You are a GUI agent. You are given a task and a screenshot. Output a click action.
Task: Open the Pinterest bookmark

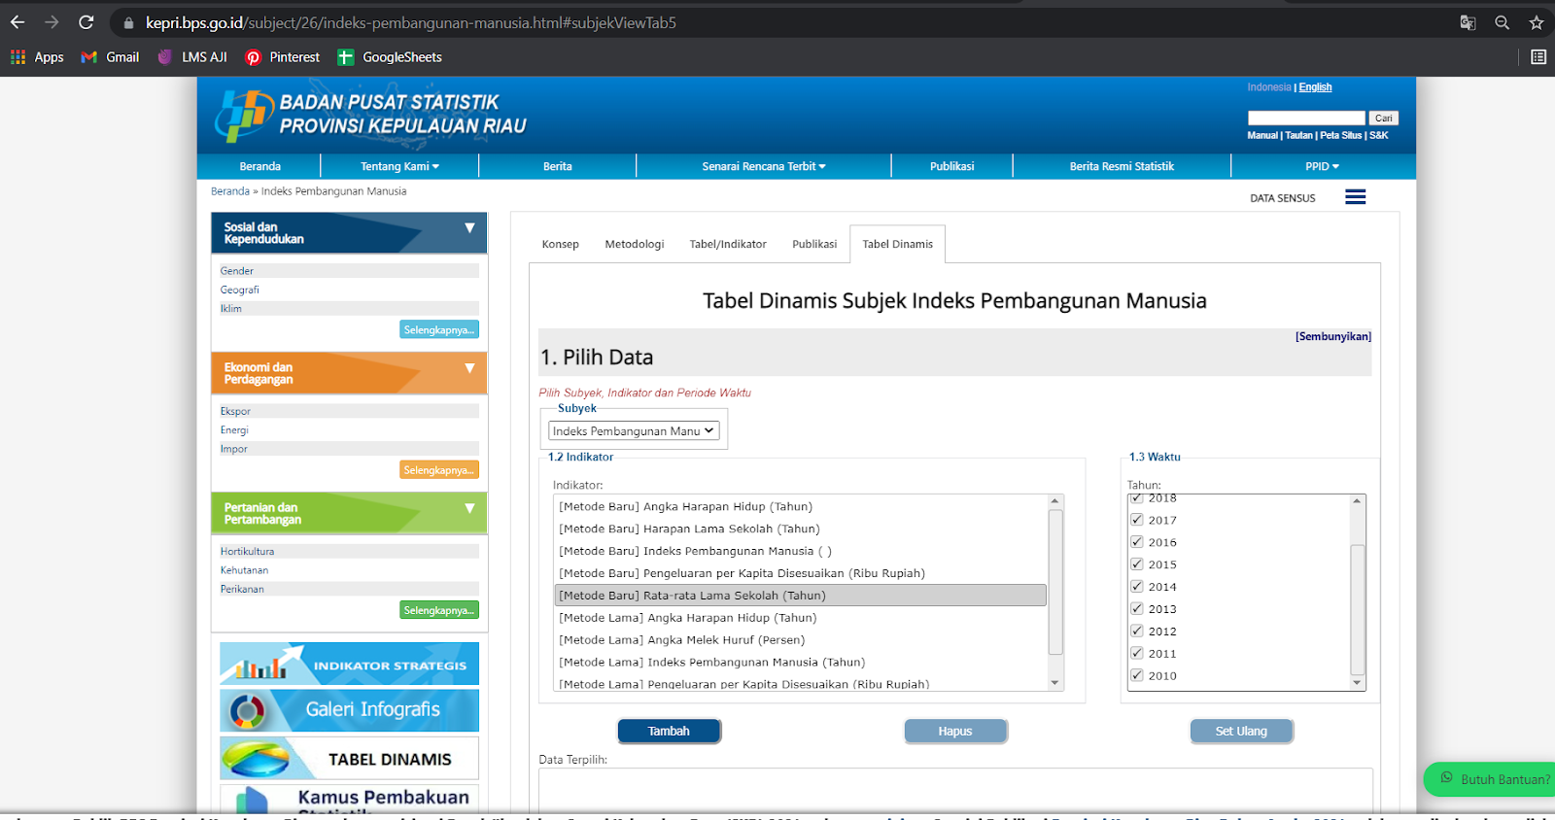(283, 57)
